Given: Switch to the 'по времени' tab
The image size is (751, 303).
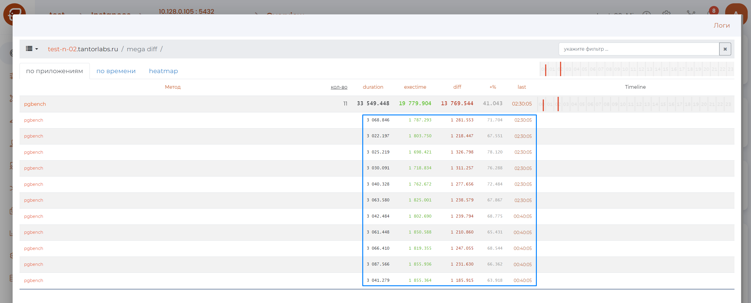Looking at the screenshot, I should click(116, 71).
